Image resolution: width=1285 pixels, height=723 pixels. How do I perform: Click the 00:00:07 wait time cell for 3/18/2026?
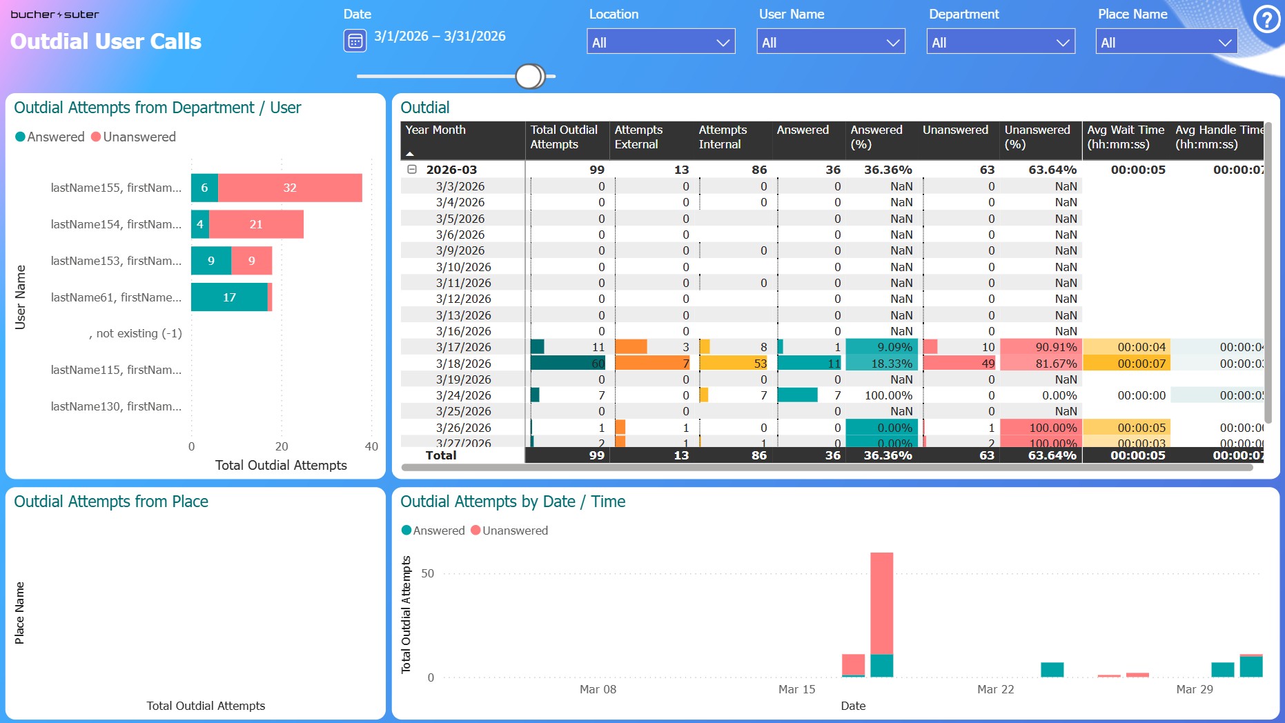[x=1126, y=364]
